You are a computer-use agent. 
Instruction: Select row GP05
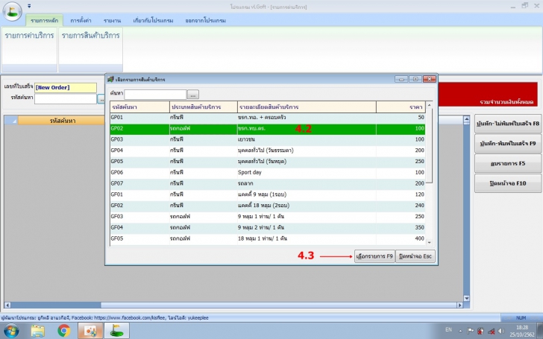click(x=267, y=162)
